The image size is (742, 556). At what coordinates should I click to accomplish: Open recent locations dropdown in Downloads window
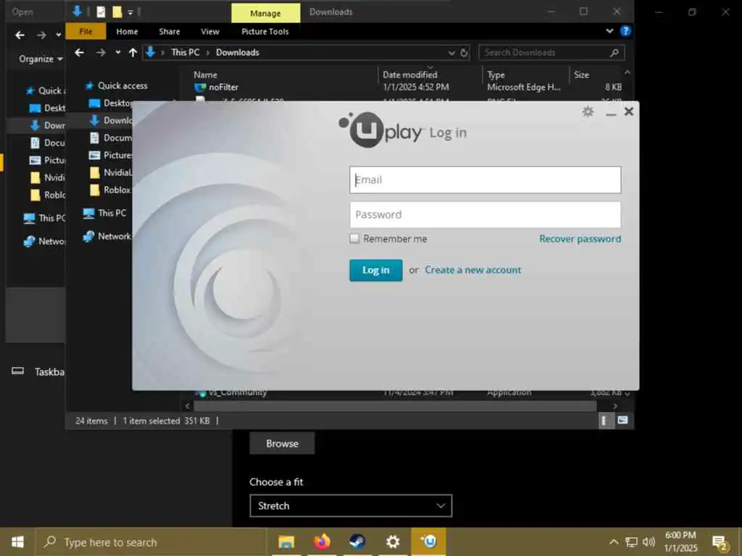click(x=118, y=52)
